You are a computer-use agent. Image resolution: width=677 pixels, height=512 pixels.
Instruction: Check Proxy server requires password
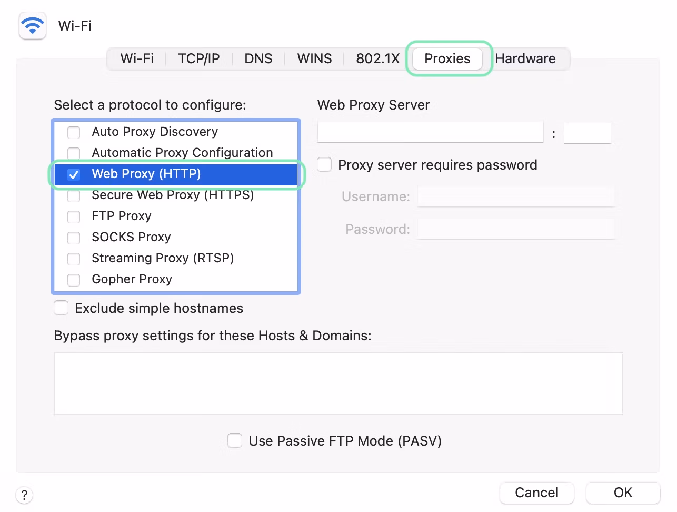click(x=324, y=164)
